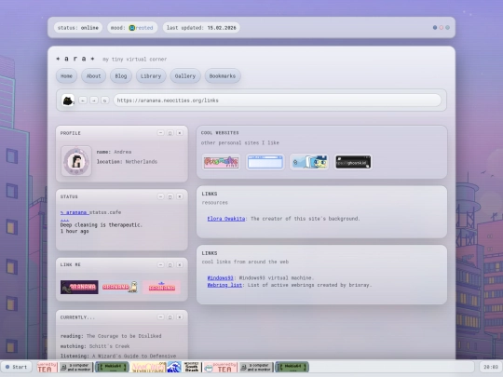Screen dimensions: 503x377
Task: Open the Library page
Action: point(151,76)
